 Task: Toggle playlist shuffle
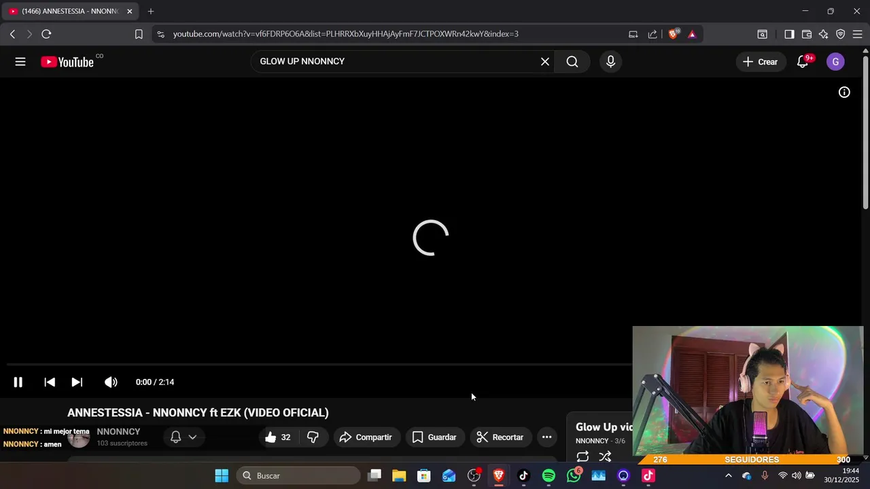(x=605, y=456)
